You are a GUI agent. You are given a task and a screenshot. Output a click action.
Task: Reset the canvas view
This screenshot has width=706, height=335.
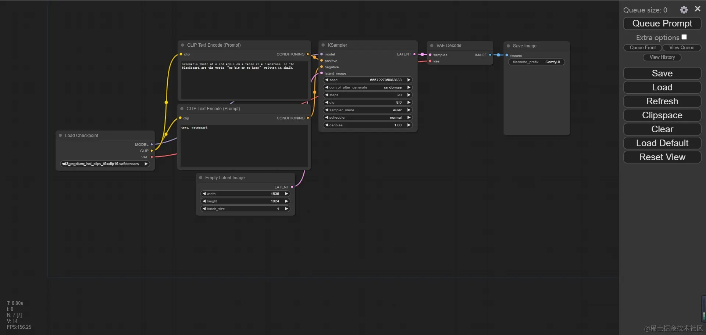[x=662, y=157]
